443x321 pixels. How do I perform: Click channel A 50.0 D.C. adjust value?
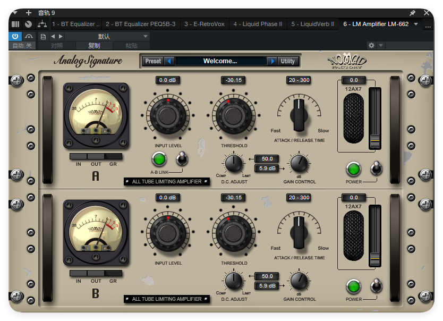pos(267,159)
